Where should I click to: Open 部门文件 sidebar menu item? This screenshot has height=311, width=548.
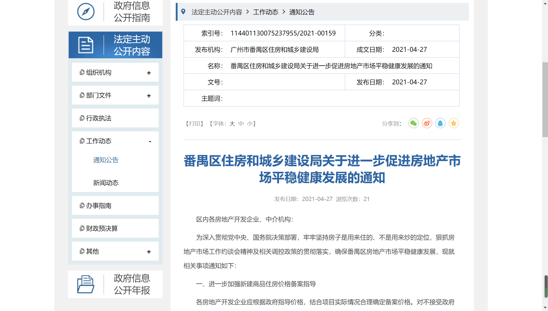[115, 95]
